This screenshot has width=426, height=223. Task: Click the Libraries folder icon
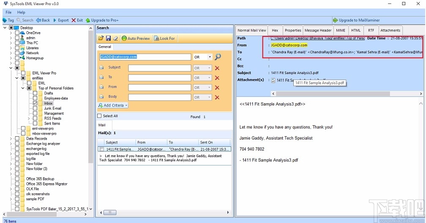coord(22,48)
